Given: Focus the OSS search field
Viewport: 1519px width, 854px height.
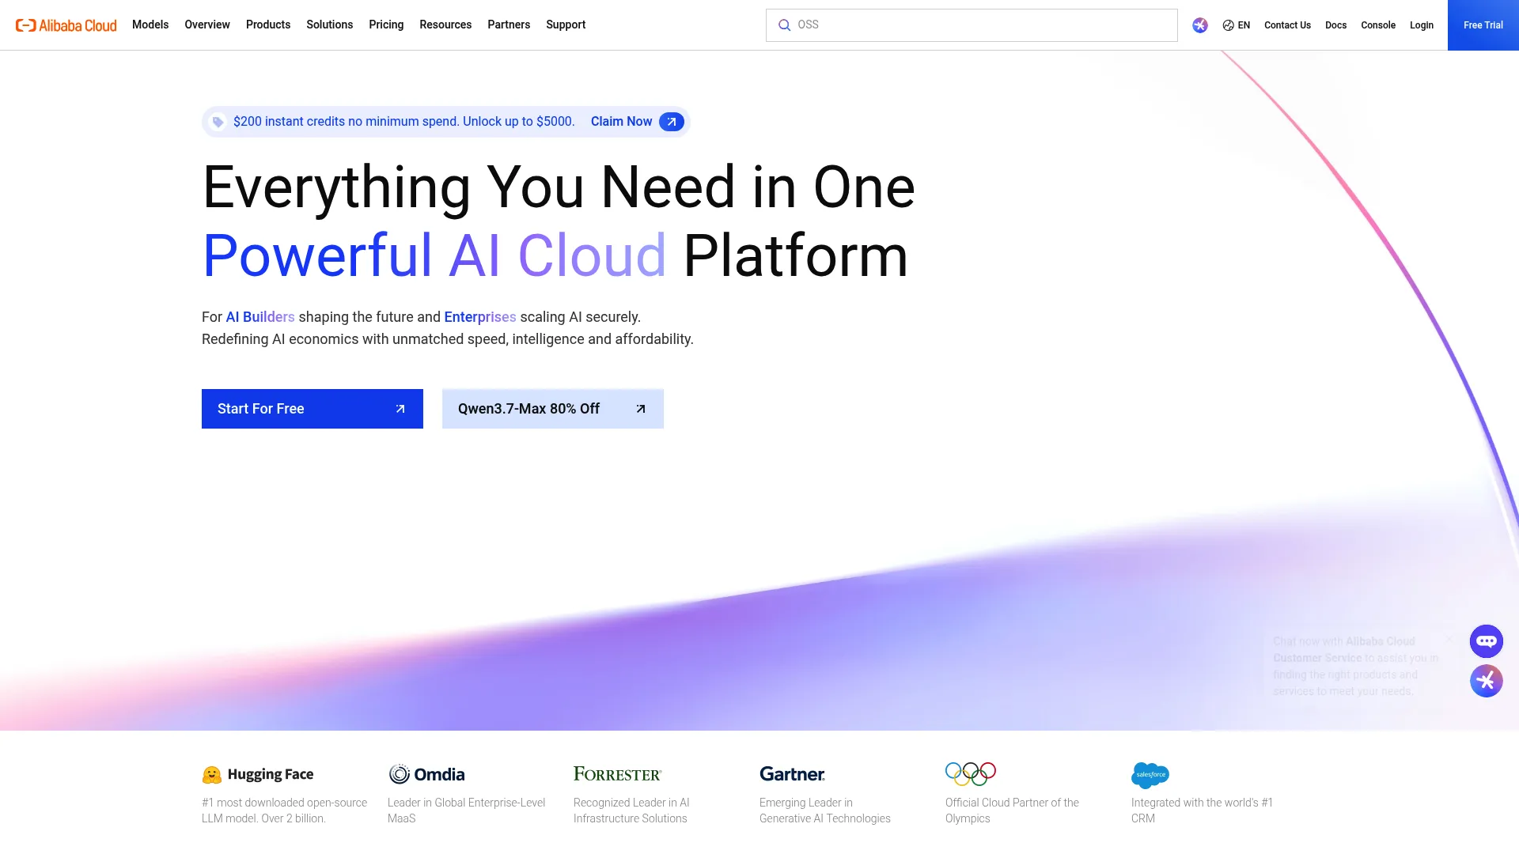Looking at the screenshot, I should pyautogui.click(x=972, y=25).
